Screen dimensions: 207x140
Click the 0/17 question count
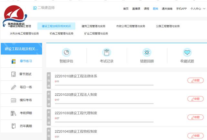pos(57,100)
